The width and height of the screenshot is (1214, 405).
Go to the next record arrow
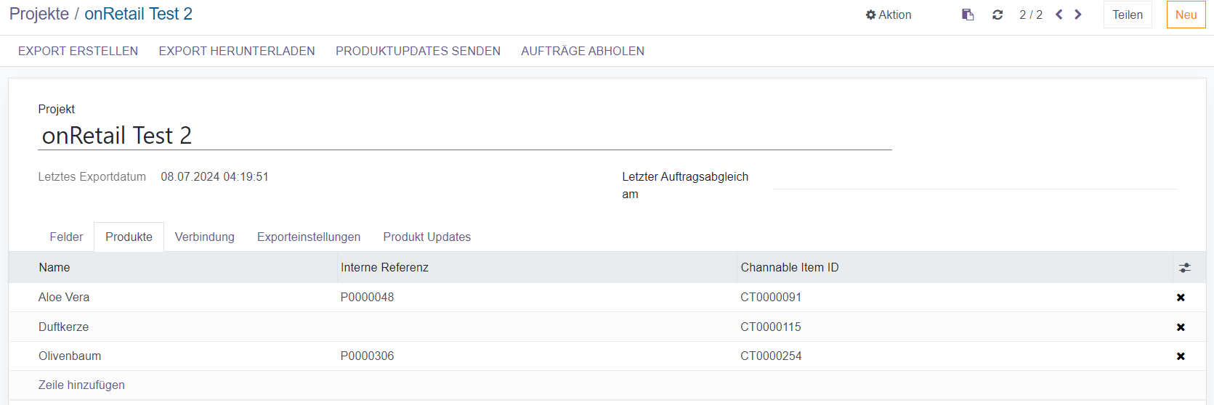pyautogui.click(x=1078, y=15)
